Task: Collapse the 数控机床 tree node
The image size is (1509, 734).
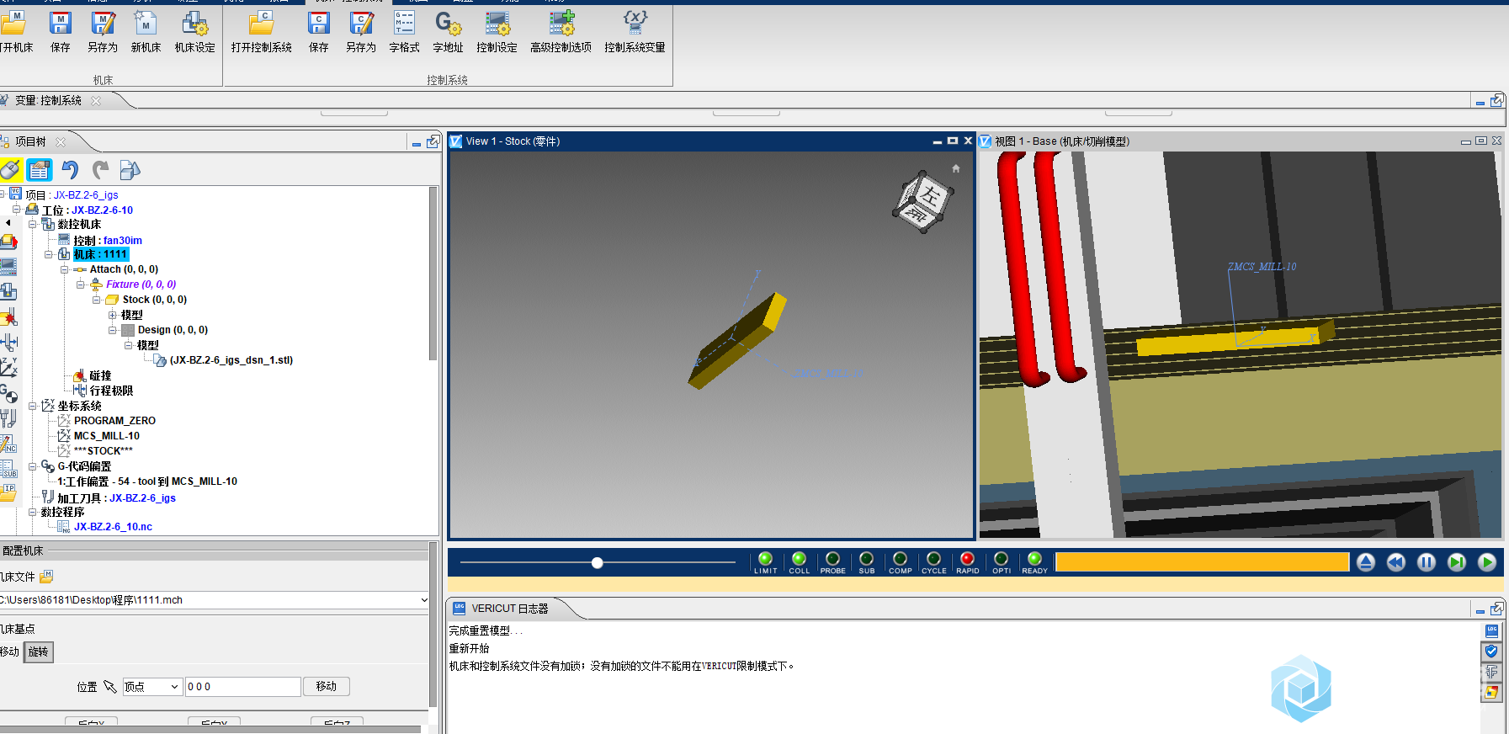Action: pyautogui.click(x=32, y=224)
